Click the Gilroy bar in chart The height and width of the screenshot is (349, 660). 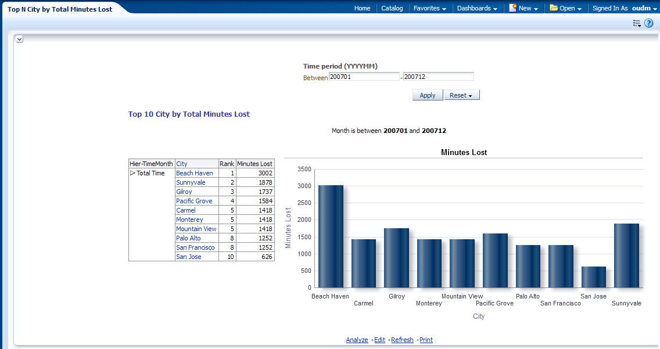[x=396, y=258]
